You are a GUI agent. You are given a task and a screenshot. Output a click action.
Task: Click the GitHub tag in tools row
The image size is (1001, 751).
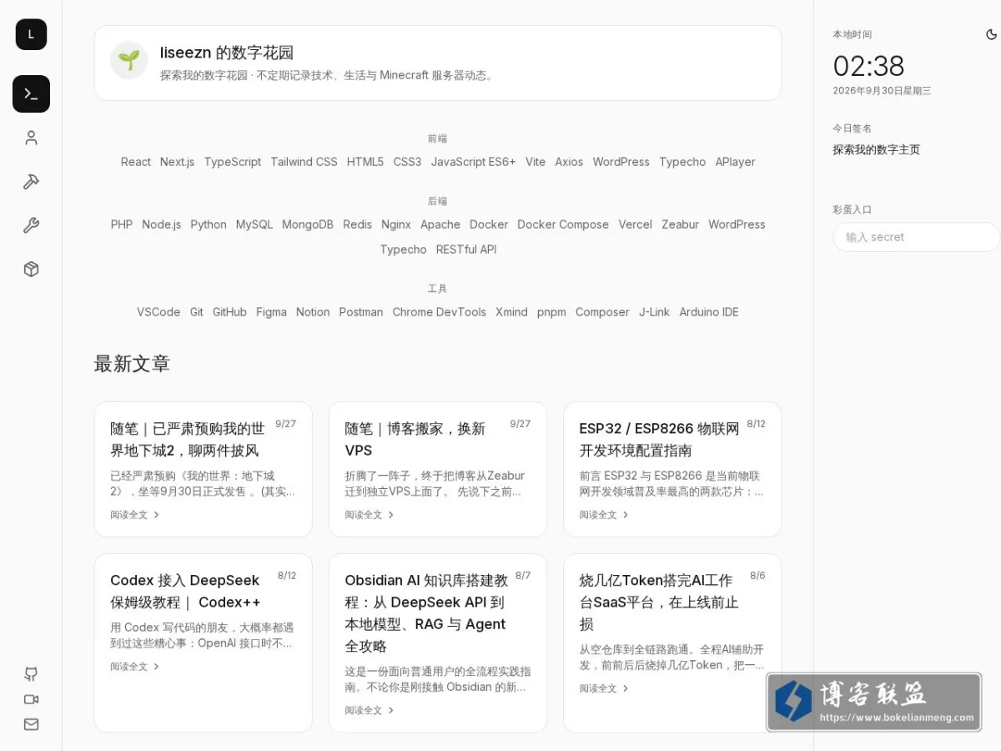click(x=229, y=312)
